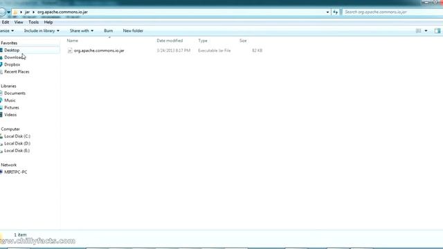Click the search box
The image size is (443, 249).
(392, 12)
